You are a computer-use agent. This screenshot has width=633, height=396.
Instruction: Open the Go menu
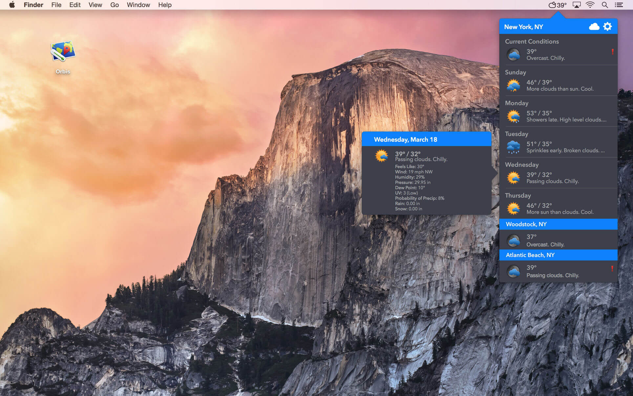coord(114,5)
